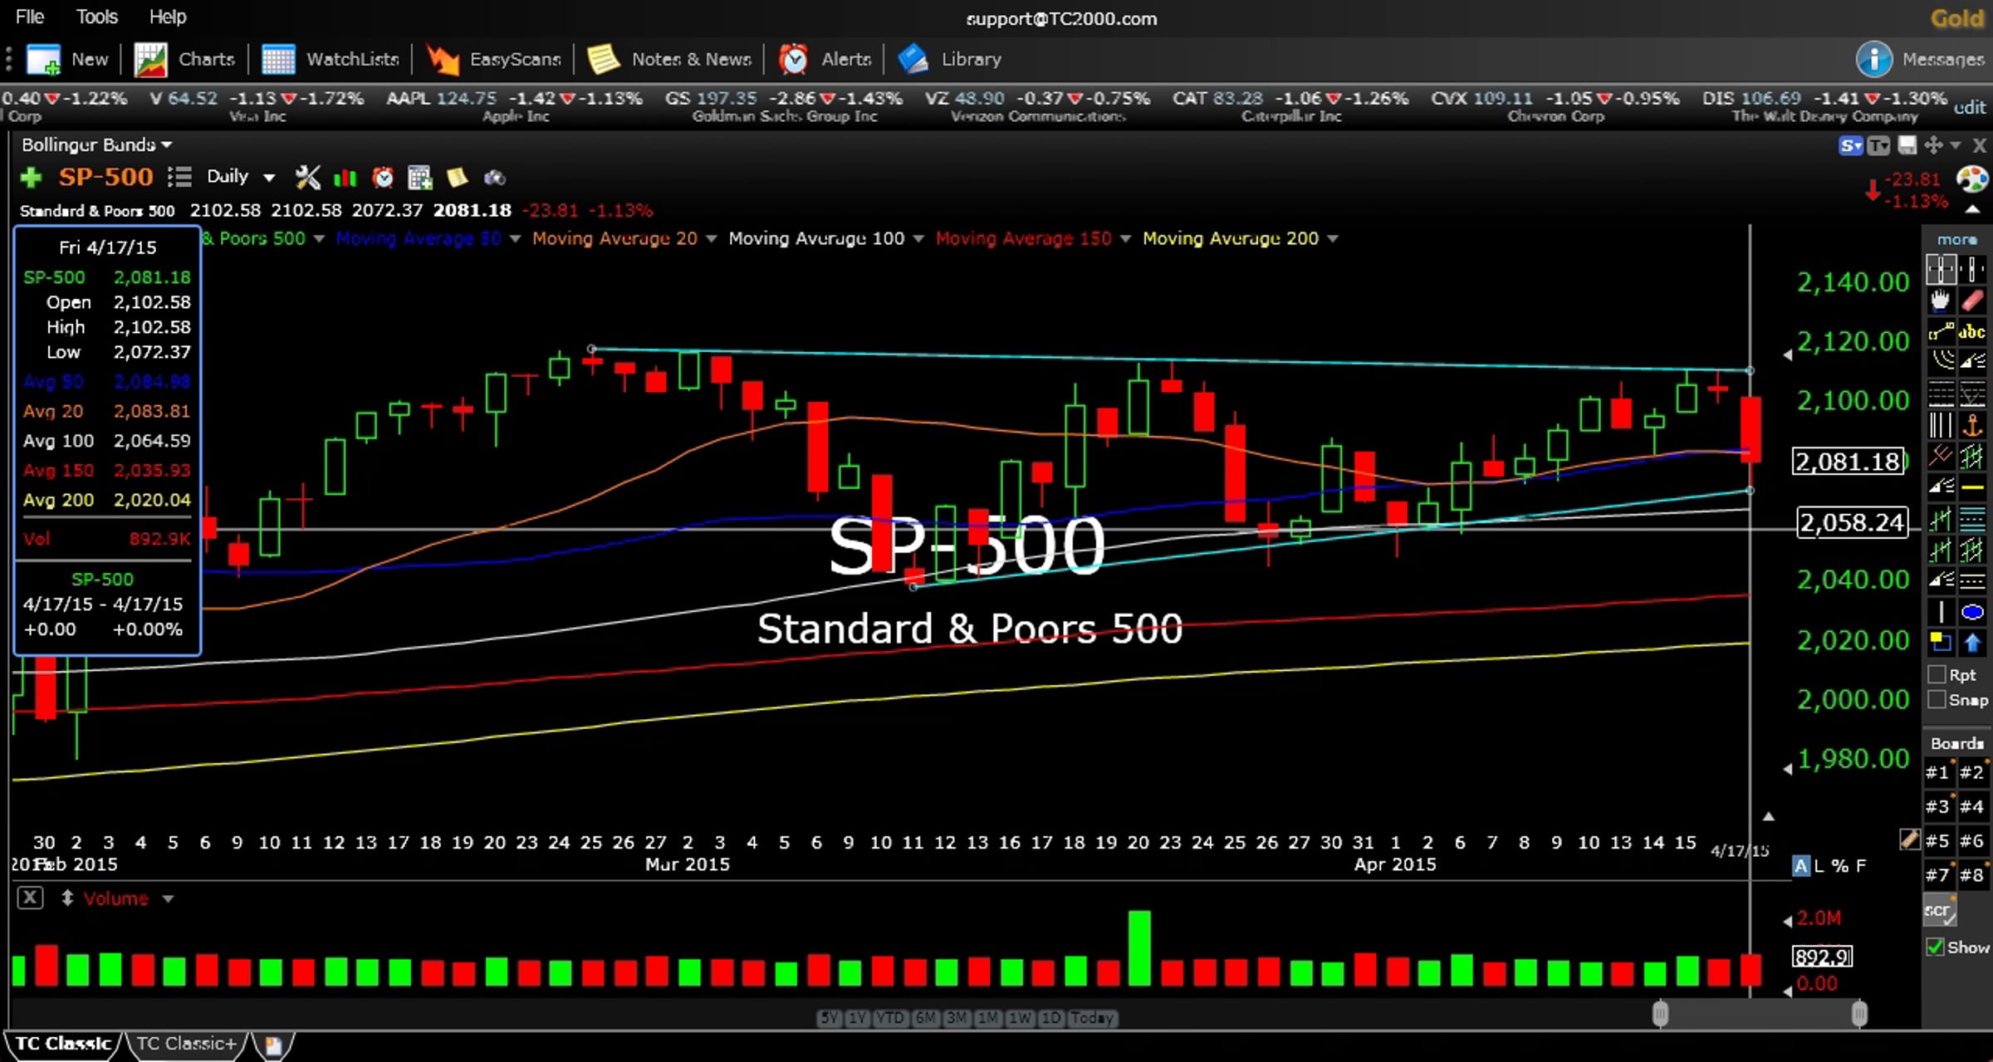Open EasyScans from the toolbar
The height and width of the screenshot is (1062, 1993).
(x=493, y=59)
